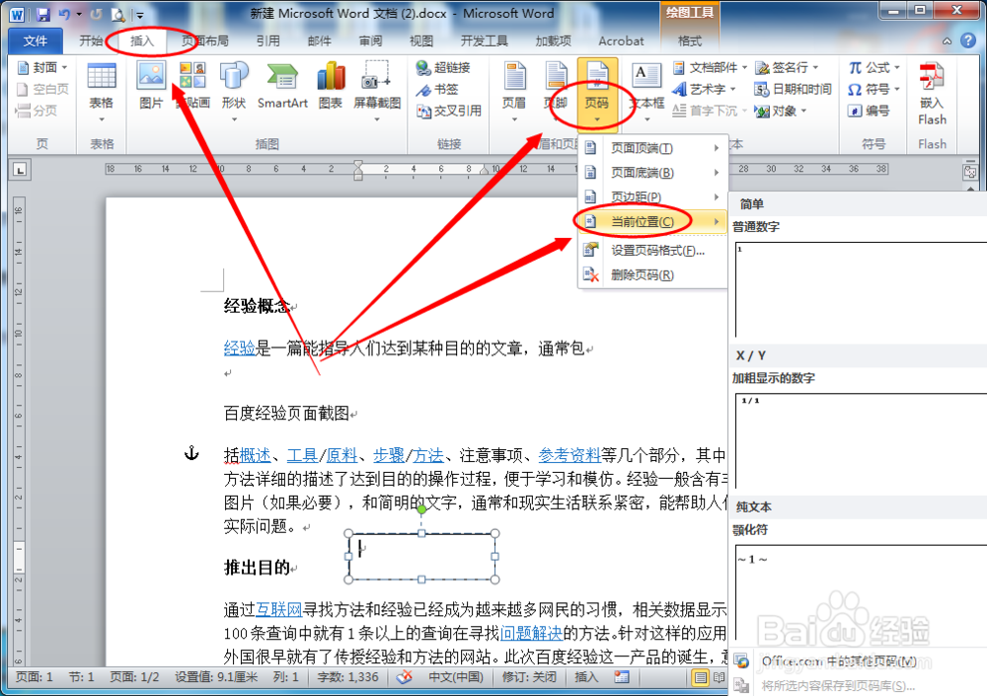Insert a Page Break
The height and width of the screenshot is (696, 987).
[x=37, y=111]
